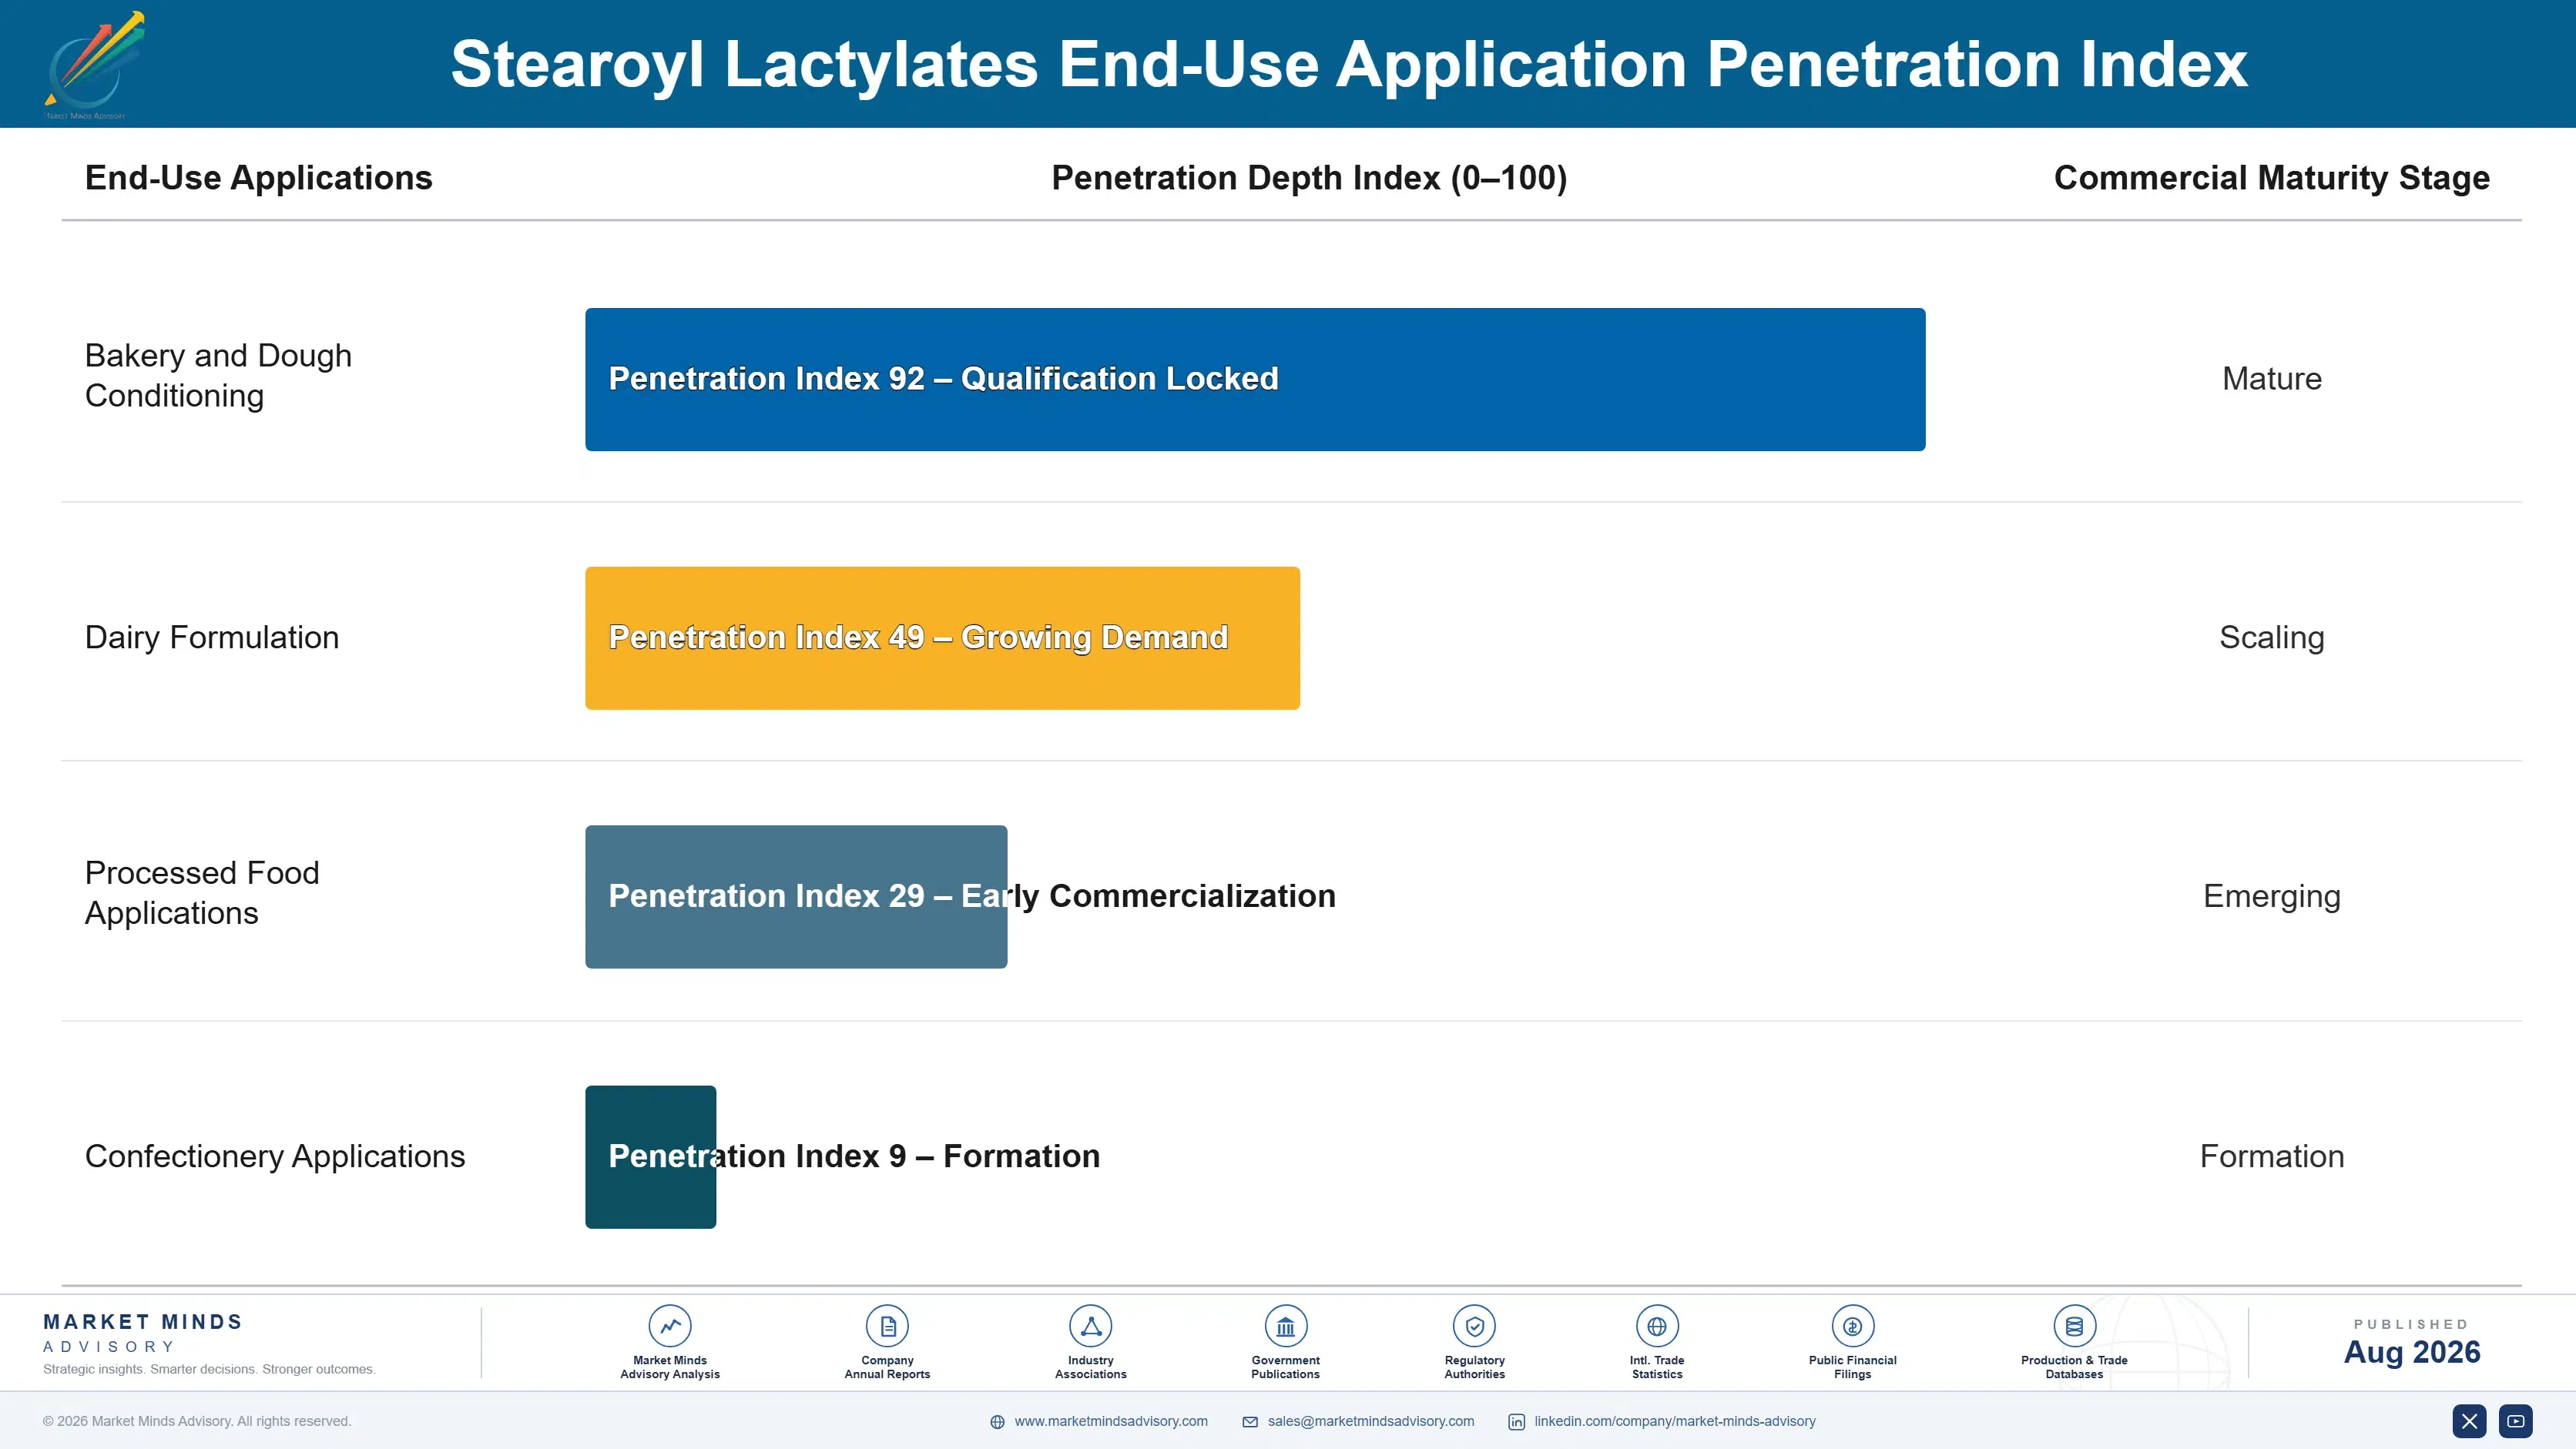The image size is (2576, 1449).
Task: Select the Confectionery Applications label
Action: pyautogui.click(x=275, y=1156)
